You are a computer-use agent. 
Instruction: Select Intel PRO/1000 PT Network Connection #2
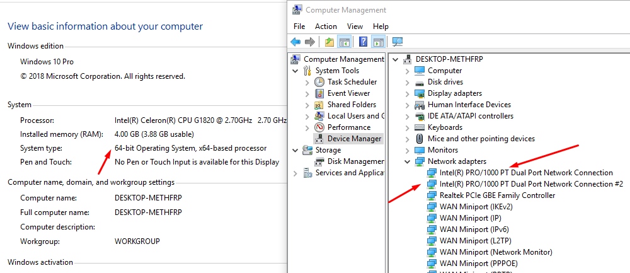531,184
